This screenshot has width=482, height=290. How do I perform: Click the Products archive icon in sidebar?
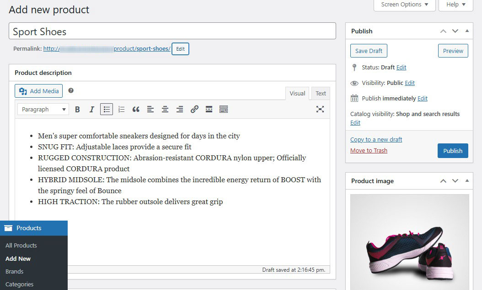[8, 228]
